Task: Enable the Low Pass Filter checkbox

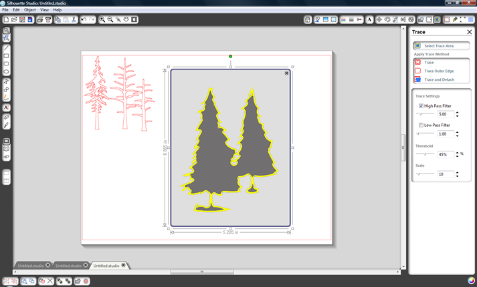Action: click(x=421, y=125)
